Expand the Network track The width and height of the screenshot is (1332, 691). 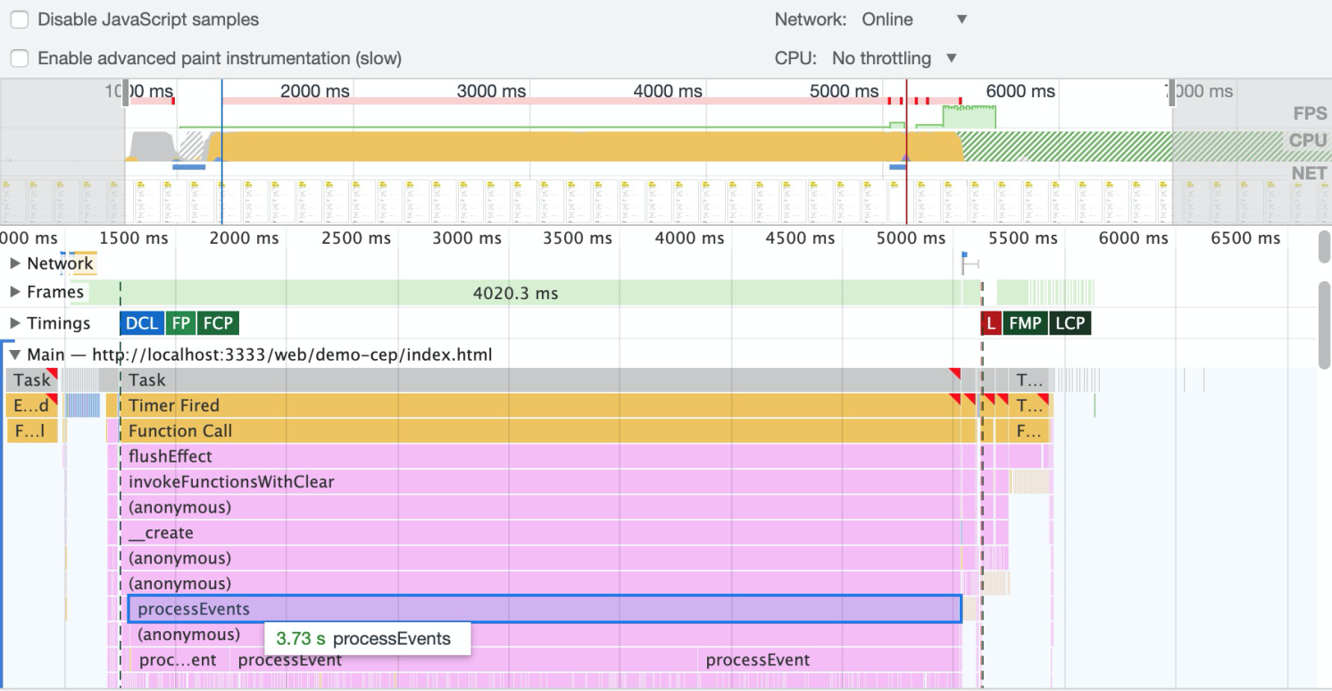15,263
